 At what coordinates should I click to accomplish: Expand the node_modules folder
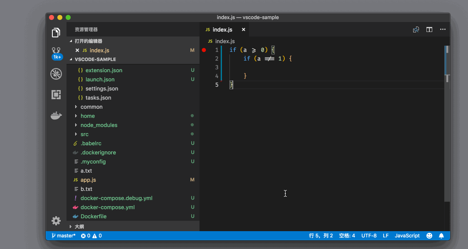point(99,125)
